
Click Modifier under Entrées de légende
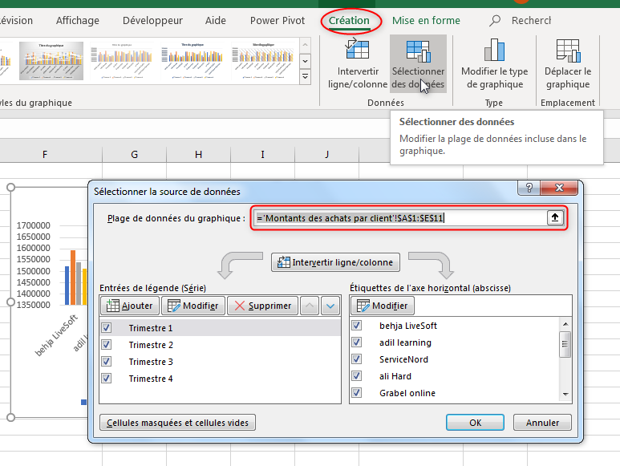click(193, 306)
